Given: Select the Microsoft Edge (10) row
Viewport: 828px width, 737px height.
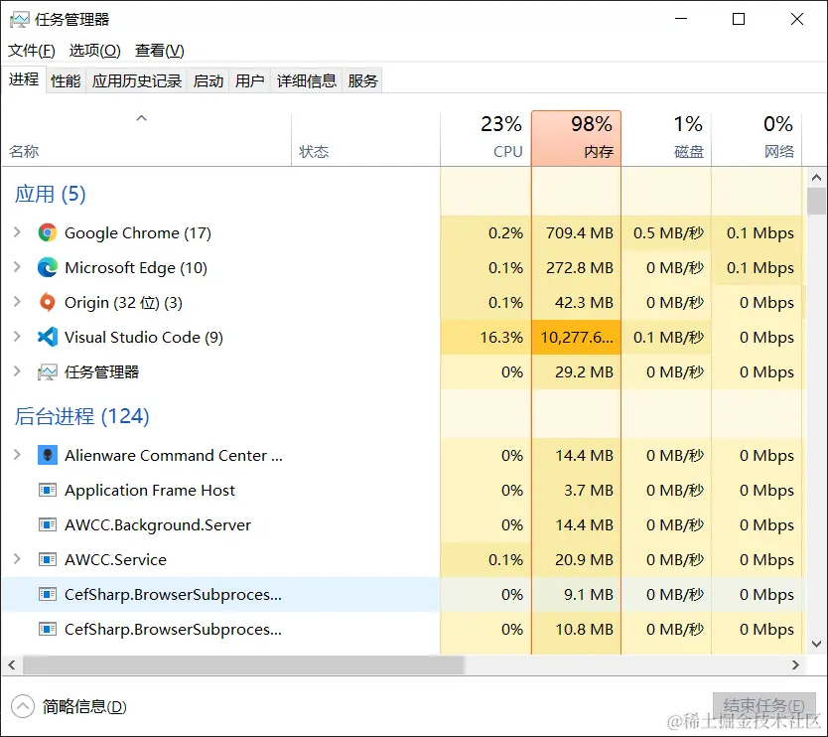Looking at the screenshot, I should pos(403,268).
